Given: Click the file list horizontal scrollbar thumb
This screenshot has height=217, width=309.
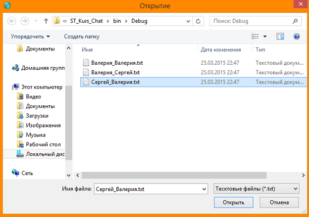Looking at the screenshot, I should [174, 175].
